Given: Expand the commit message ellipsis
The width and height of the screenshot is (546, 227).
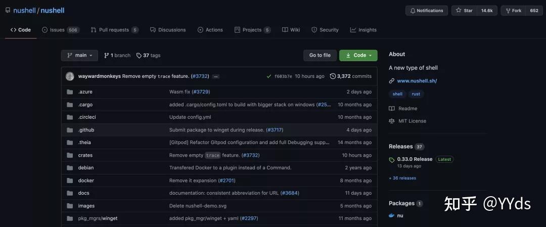Looking at the screenshot, I should coord(216,76).
